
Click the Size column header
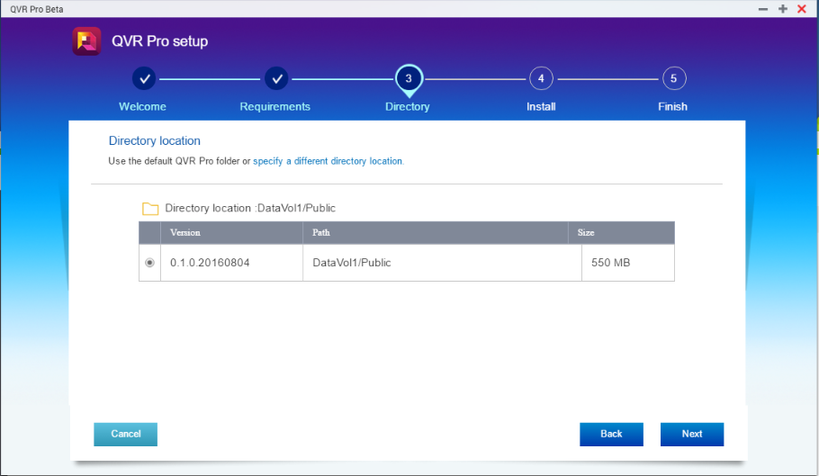(622, 233)
